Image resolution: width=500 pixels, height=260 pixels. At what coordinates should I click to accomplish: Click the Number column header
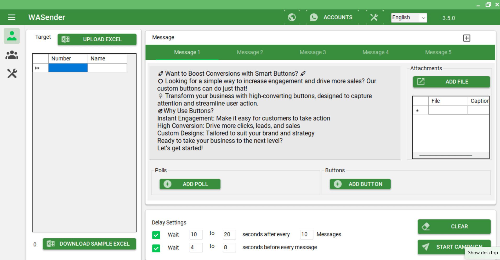tap(68, 59)
